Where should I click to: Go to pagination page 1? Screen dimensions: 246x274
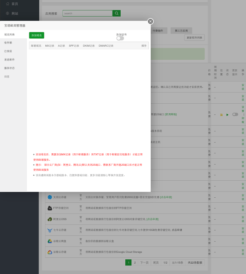coord(128,262)
